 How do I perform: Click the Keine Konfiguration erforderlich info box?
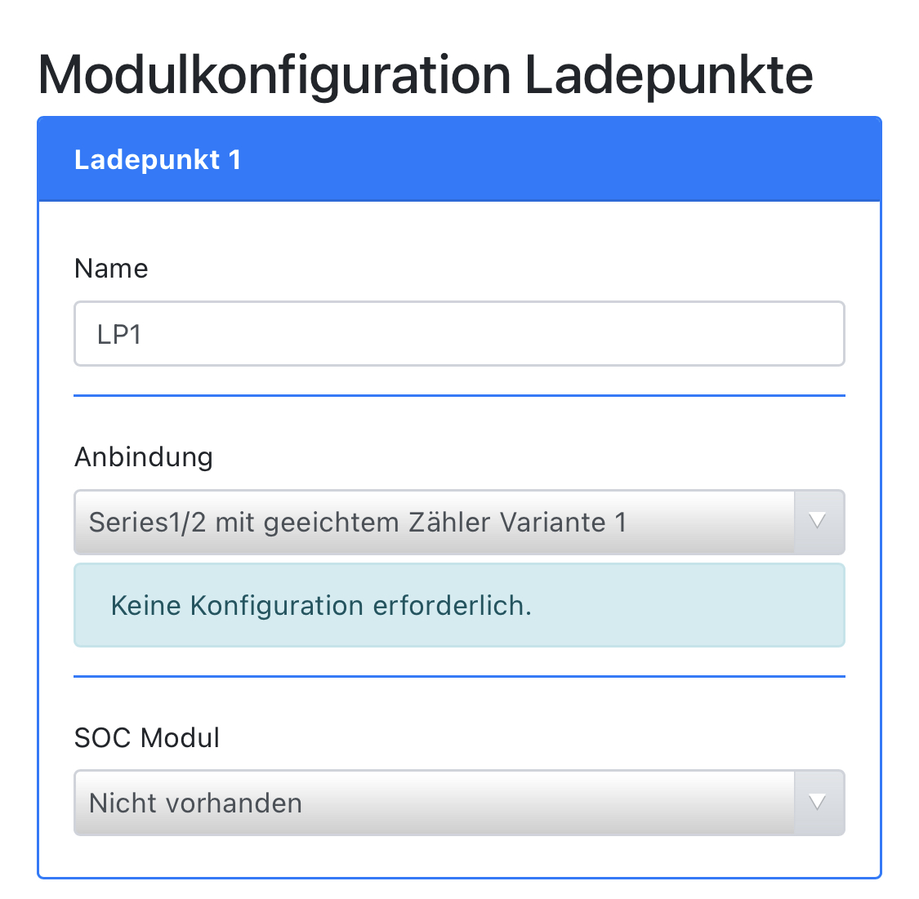pyautogui.click(x=458, y=606)
